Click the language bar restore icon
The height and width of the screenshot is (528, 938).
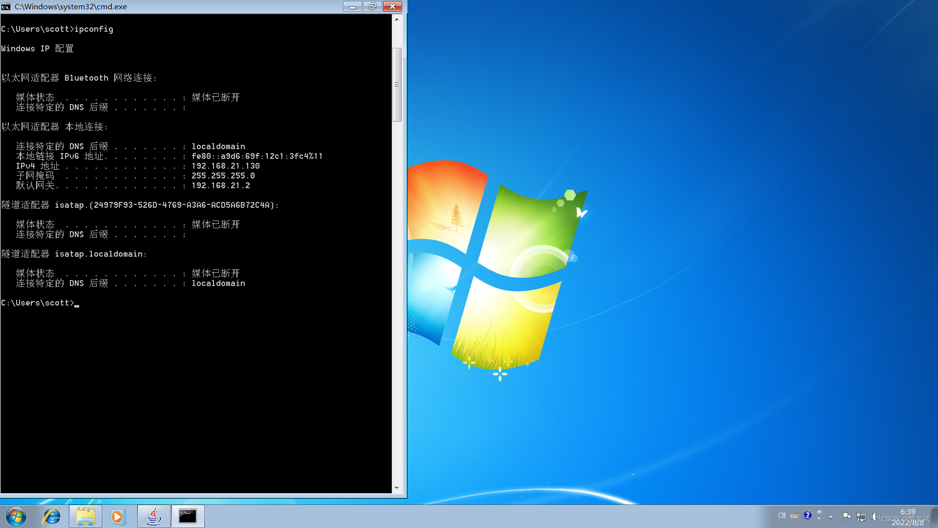tap(819, 512)
